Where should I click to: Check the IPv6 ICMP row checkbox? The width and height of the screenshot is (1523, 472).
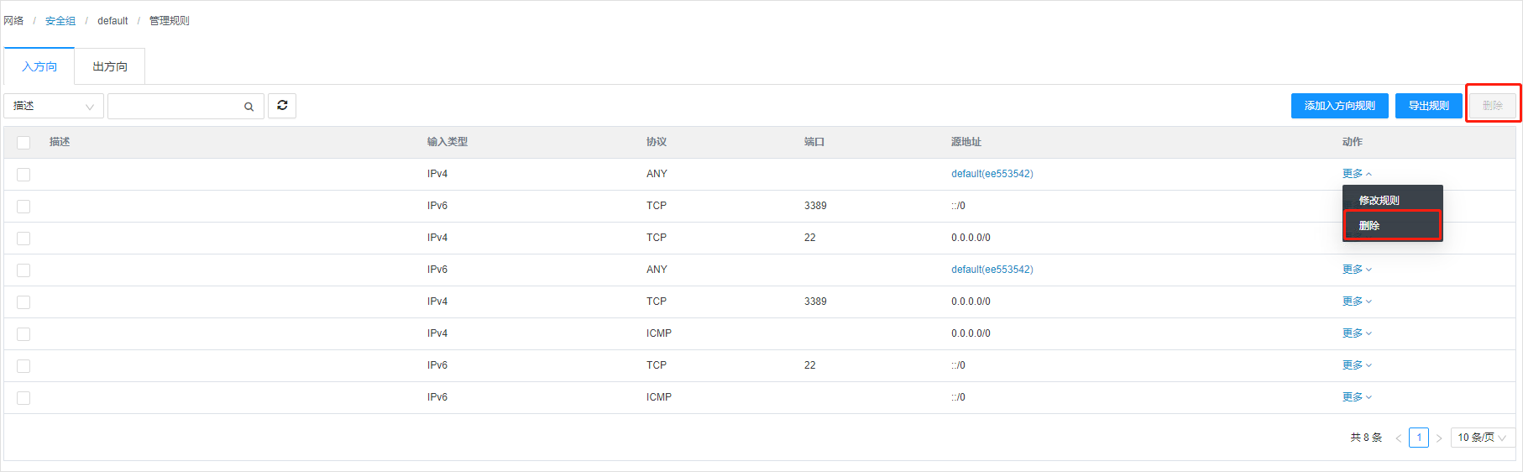(24, 398)
